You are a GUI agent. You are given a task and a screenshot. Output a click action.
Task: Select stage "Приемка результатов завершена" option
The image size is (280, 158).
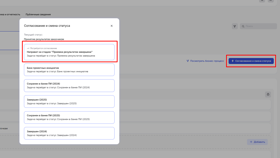coord(69,52)
